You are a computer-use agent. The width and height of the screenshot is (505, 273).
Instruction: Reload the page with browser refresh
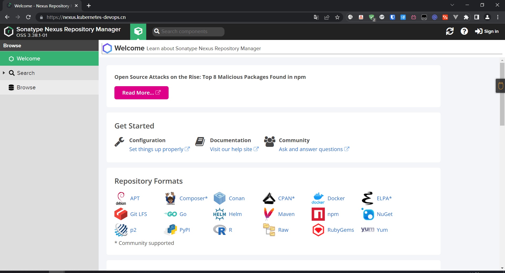click(x=28, y=17)
